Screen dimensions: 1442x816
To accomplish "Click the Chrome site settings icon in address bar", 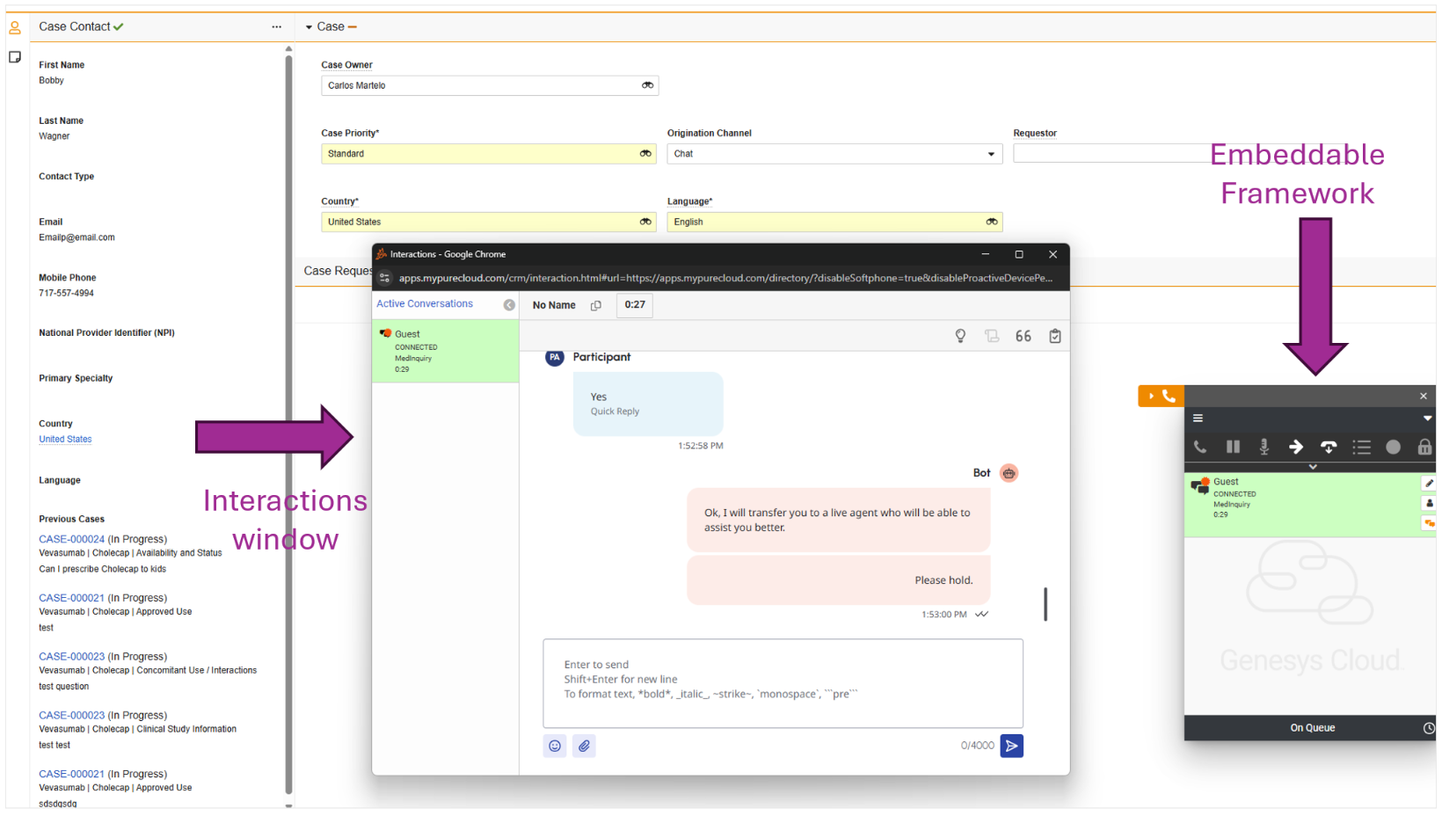I will coord(384,278).
